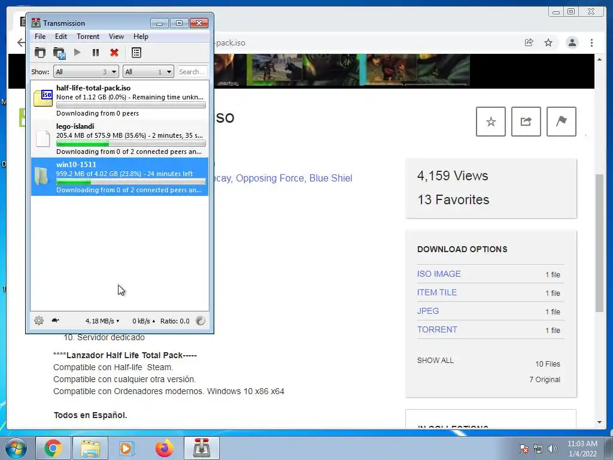Screen dimensions: 613x460
Task: Open the Help menu in Transmission
Action: coord(141,37)
